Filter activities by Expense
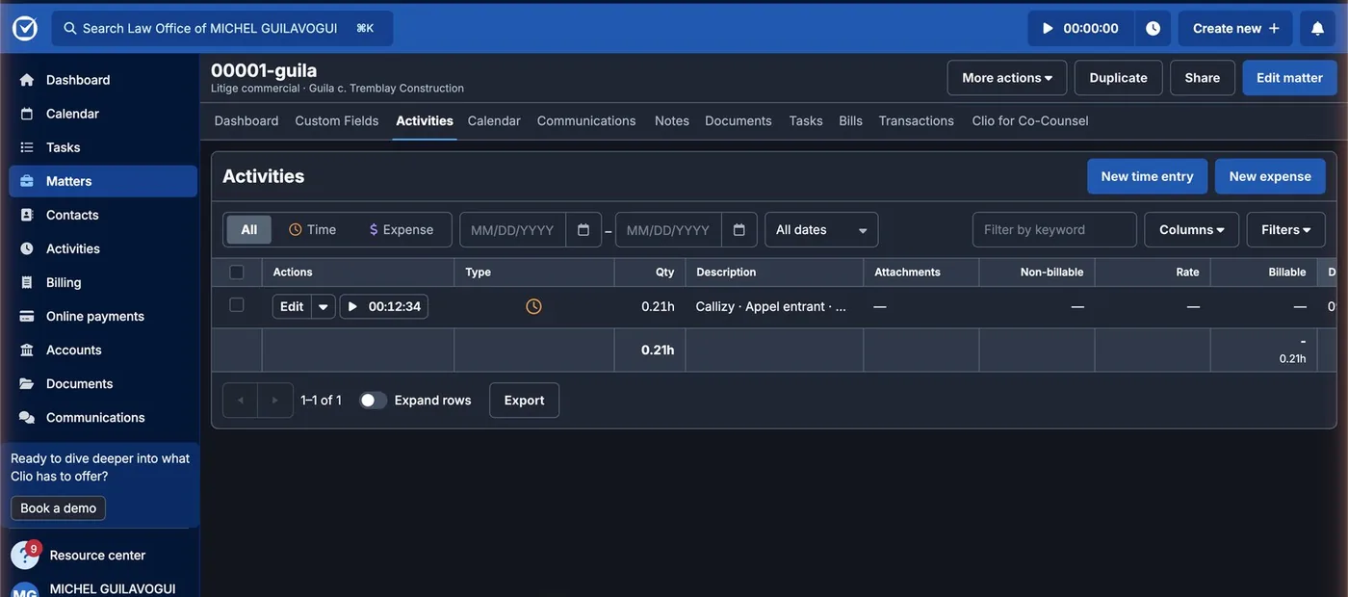1348x597 pixels. (402, 230)
